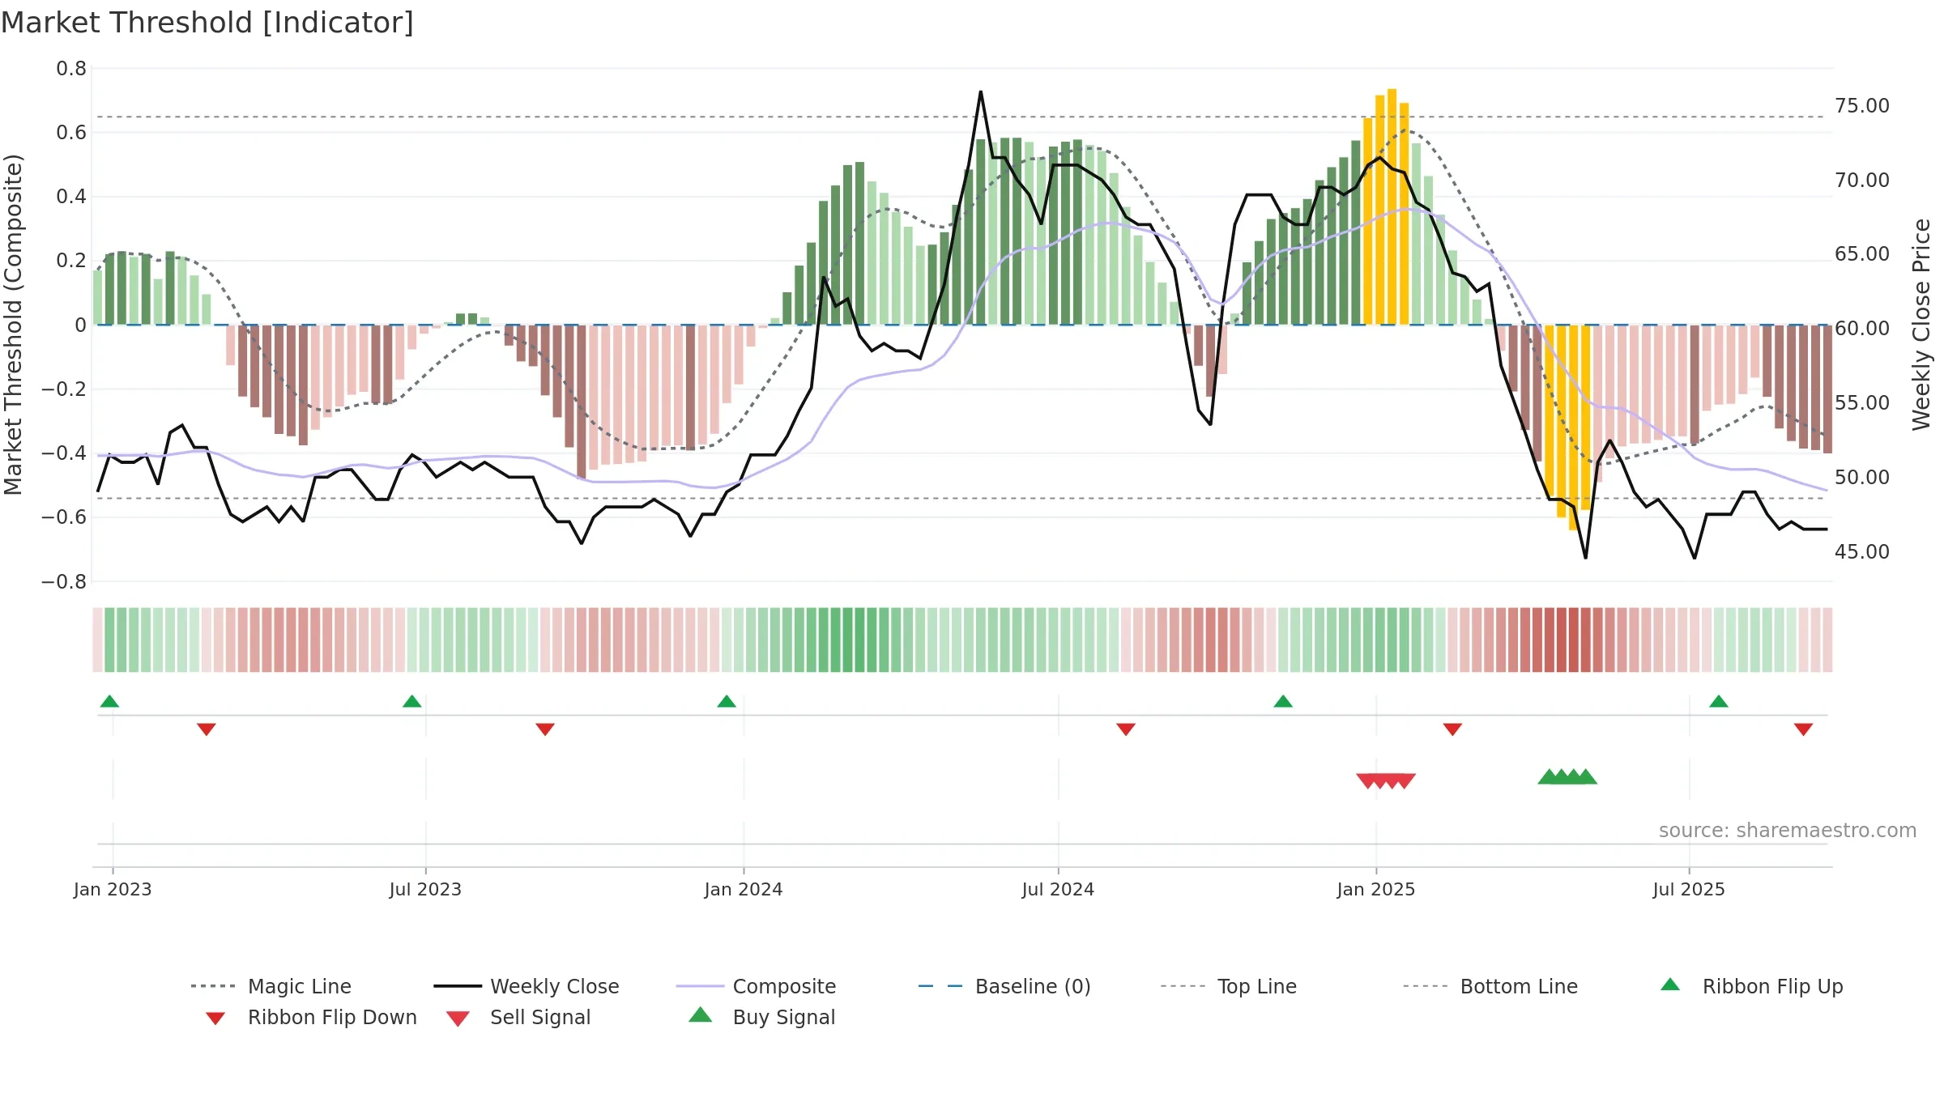
Task: Click the 45.00 price axis label
Action: pos(1862,551)
